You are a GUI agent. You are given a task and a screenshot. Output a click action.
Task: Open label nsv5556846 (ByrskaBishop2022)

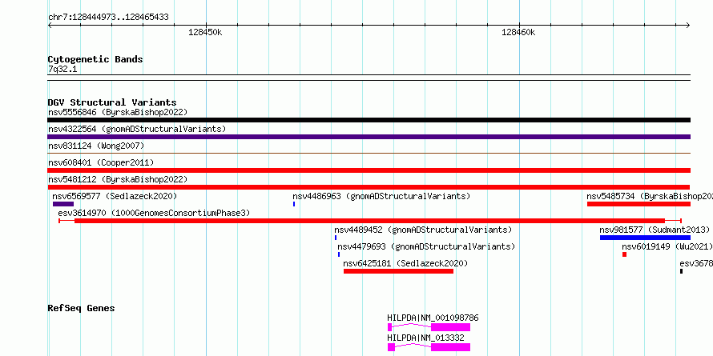click(118, 112)
